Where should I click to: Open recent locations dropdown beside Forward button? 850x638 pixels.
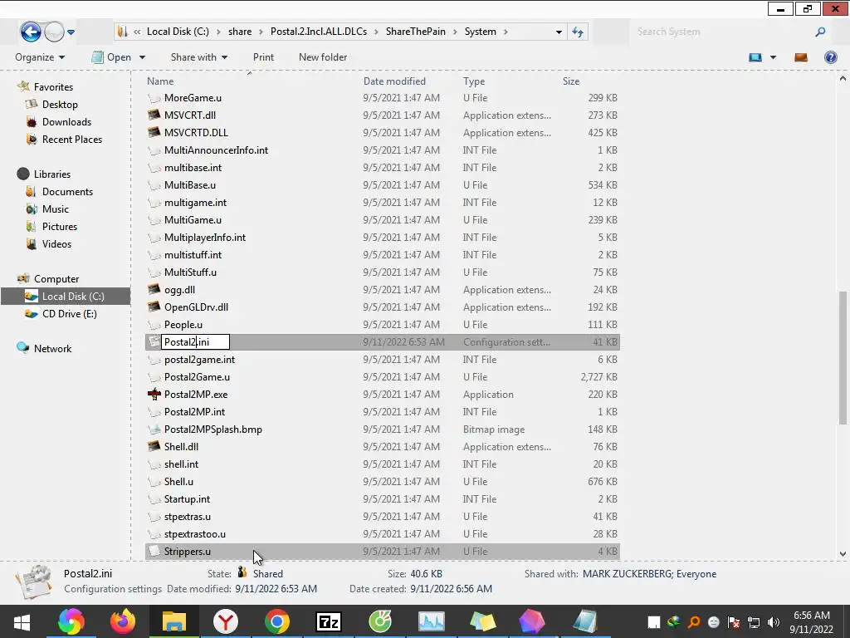pos(71,32)
